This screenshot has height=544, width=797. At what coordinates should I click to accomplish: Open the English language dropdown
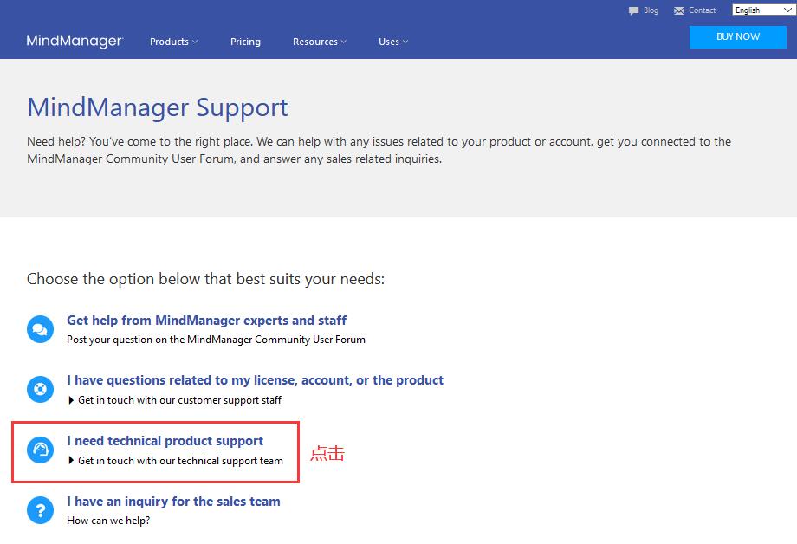pos(763,10)
